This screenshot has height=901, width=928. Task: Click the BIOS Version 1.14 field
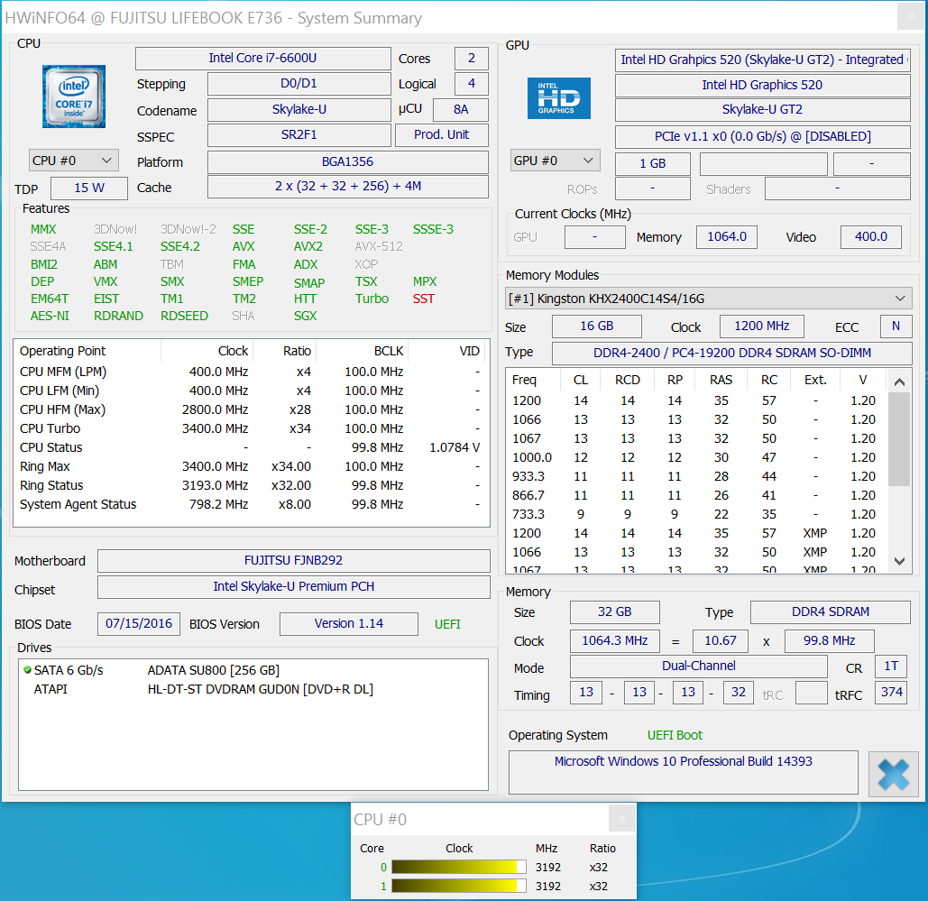pos(349,624)
